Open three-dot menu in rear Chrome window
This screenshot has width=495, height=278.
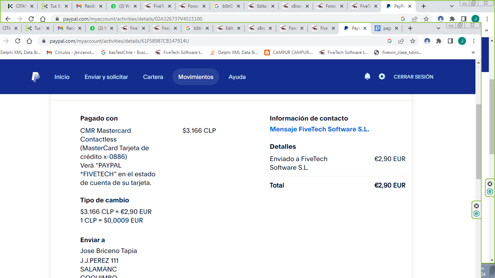click(x=487, y=19)
